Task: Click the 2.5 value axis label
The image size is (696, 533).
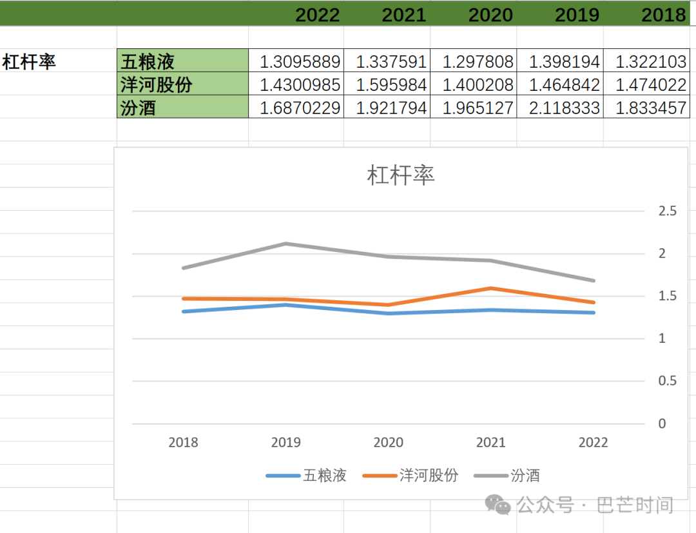Action: [x=668, y=211]
